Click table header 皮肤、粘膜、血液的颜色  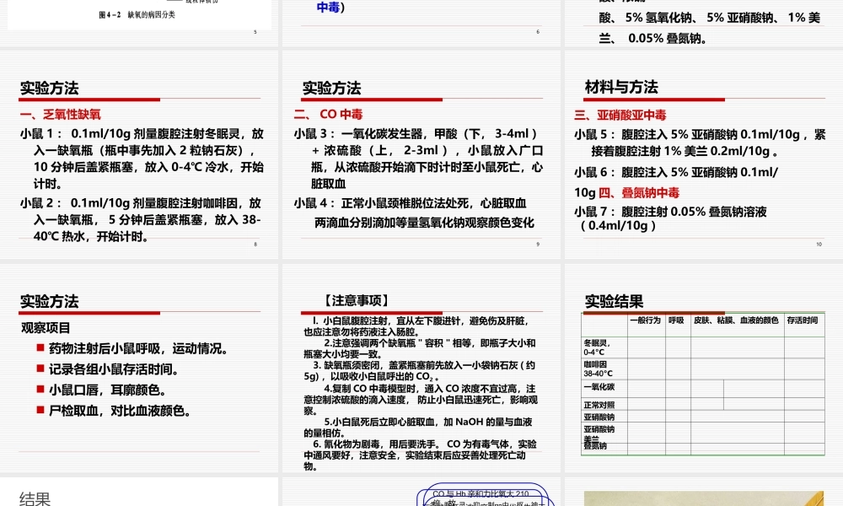[736, 320]
